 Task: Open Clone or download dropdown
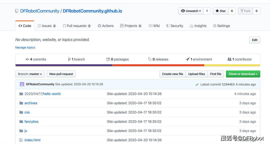(x=243, y=74)
